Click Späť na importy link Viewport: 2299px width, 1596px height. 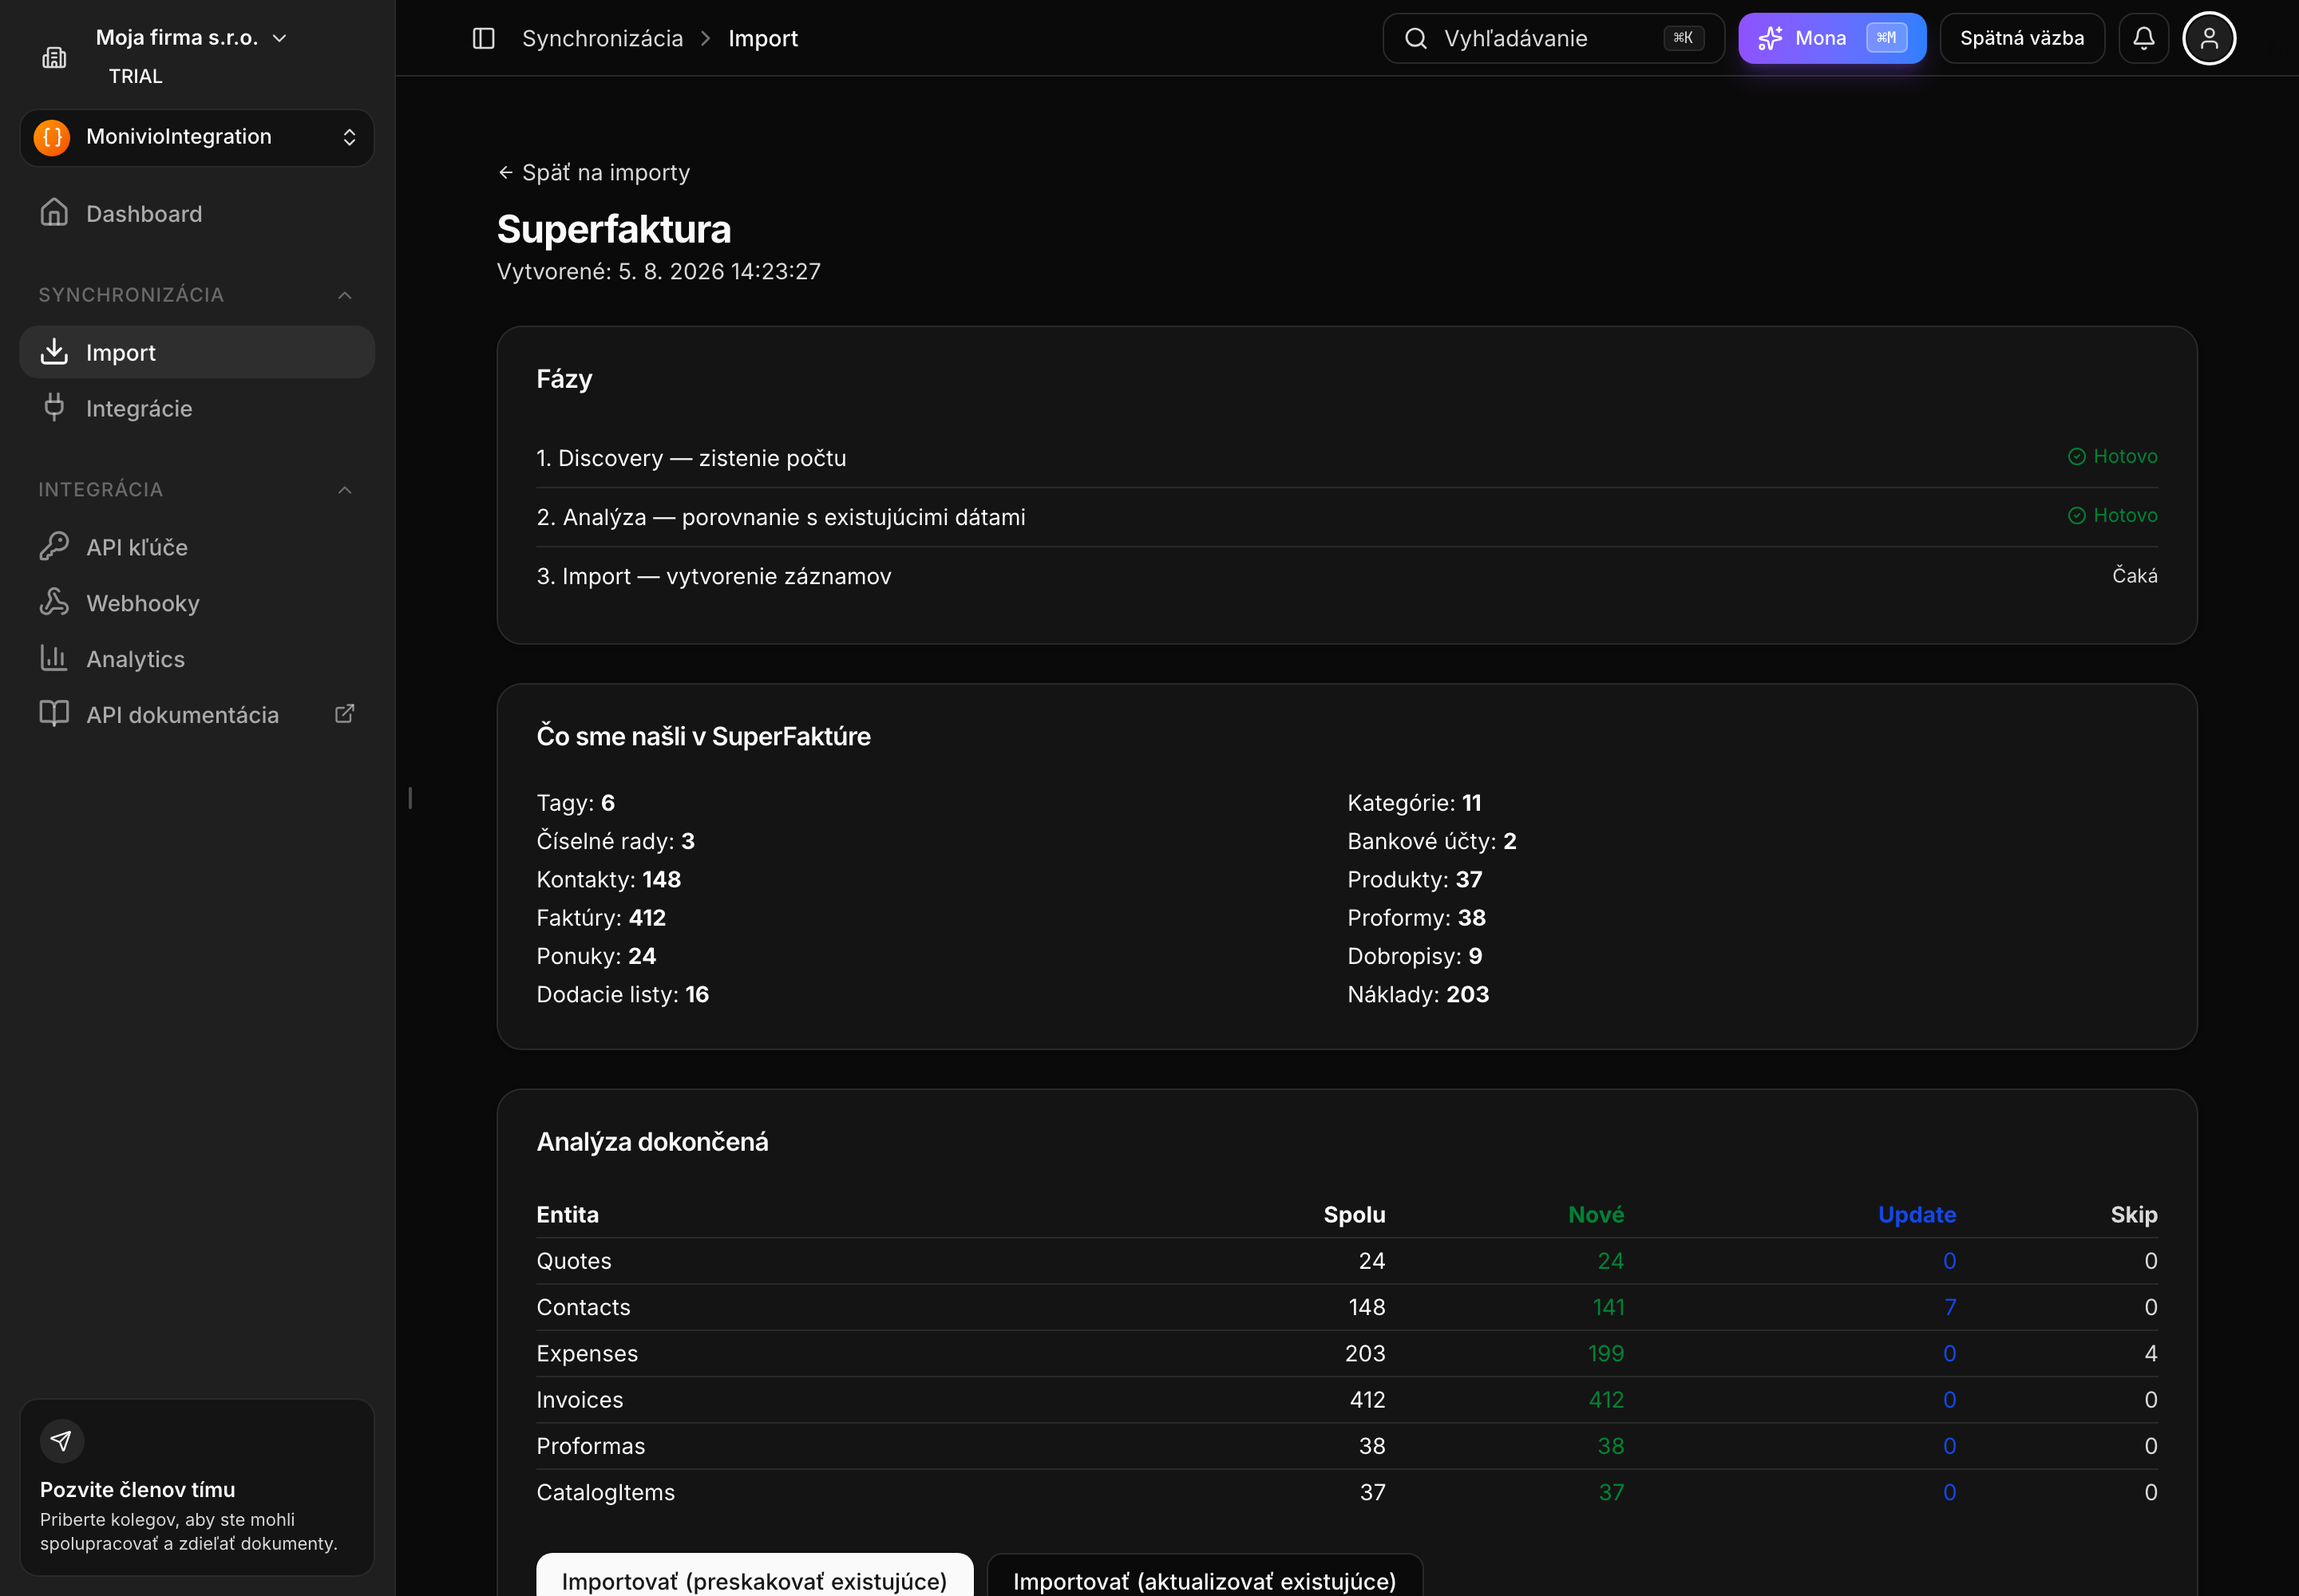(594, 173)
